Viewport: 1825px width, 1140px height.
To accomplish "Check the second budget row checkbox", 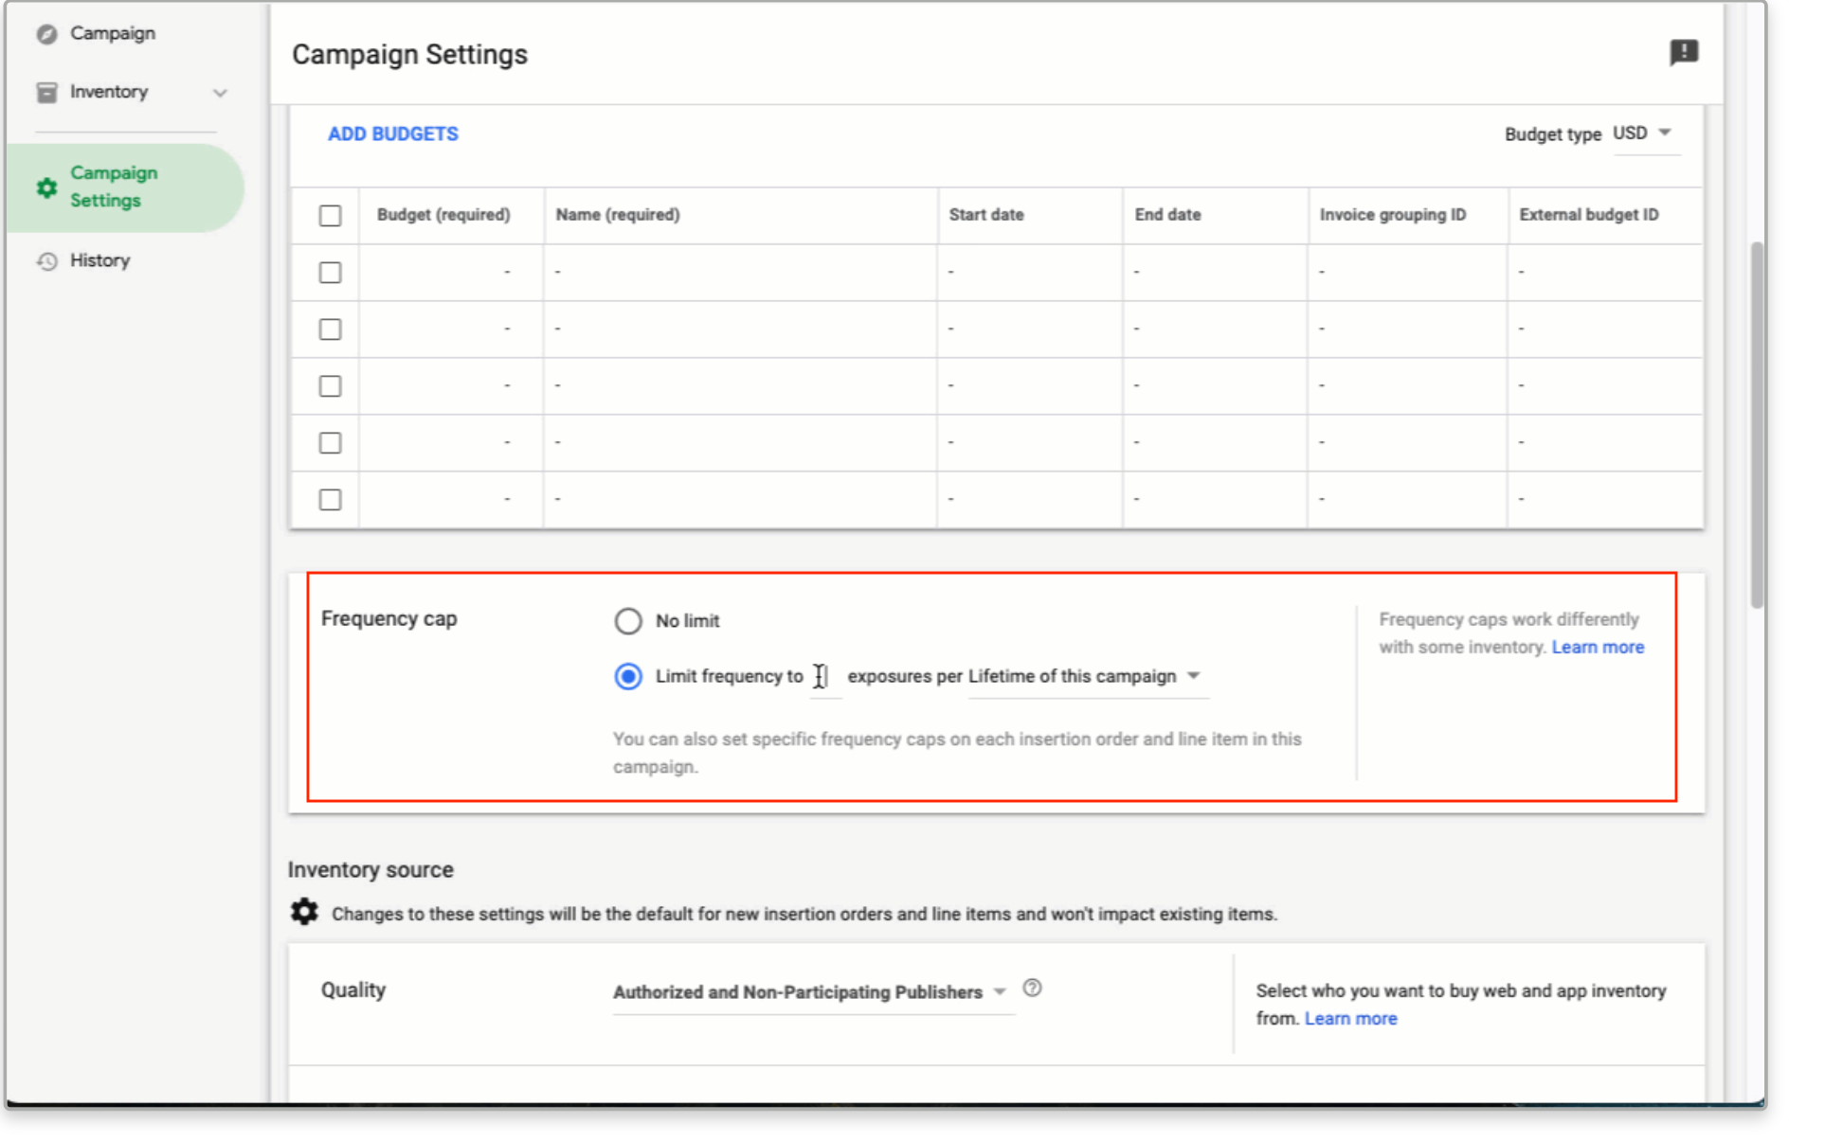I will click(x=330, y=330).
